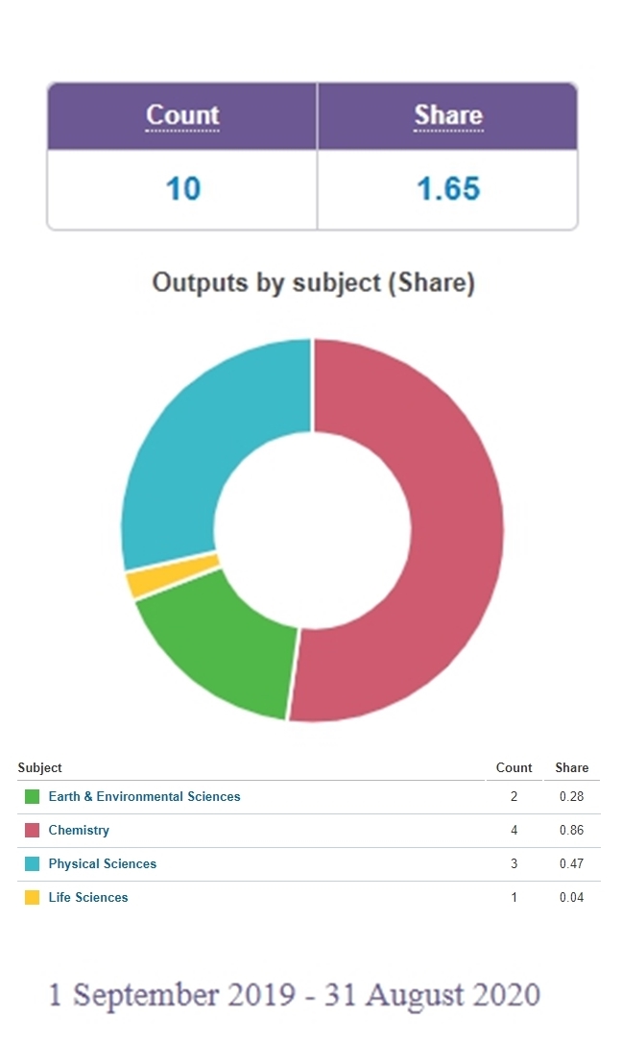Click the Share column header

(x=448, y=115)
